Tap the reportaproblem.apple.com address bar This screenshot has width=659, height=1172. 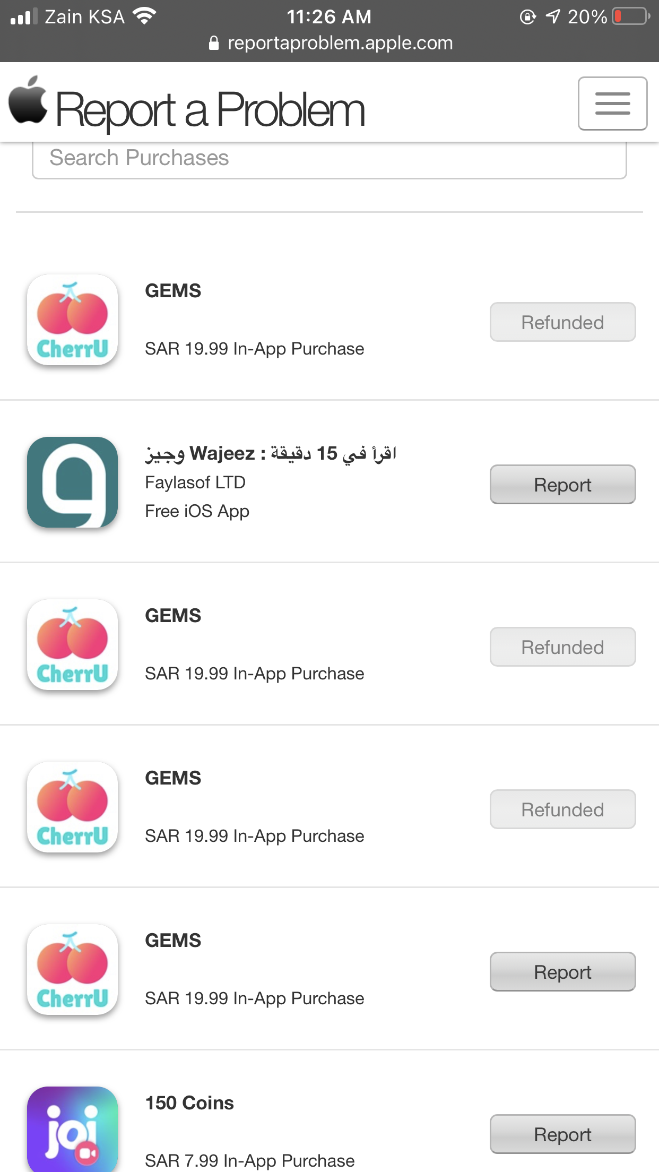point(330,43)
